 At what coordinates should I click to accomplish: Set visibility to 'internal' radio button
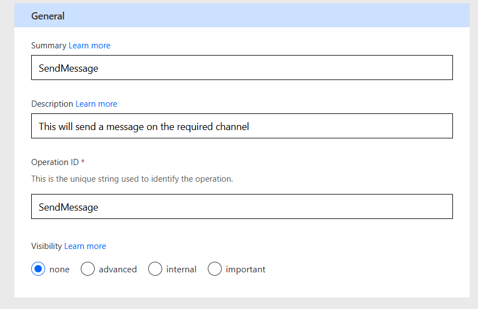pyautogui.click(x=155, y=269)
